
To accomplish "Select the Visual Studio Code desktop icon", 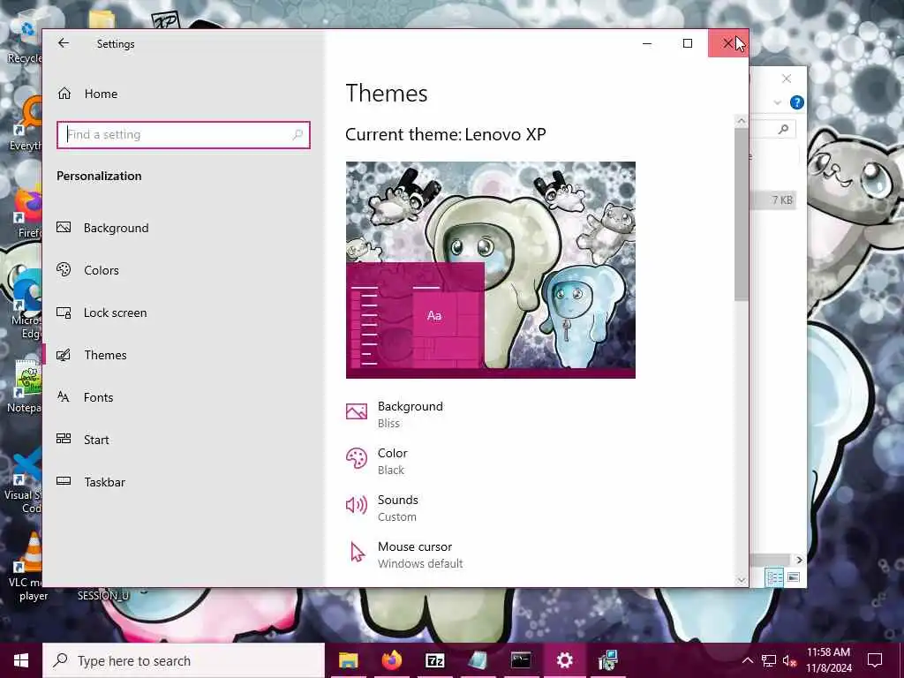I will click(23, 481).
